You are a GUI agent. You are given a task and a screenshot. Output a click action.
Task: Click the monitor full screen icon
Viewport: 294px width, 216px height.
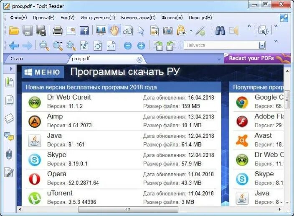click(x=101, y=31)
